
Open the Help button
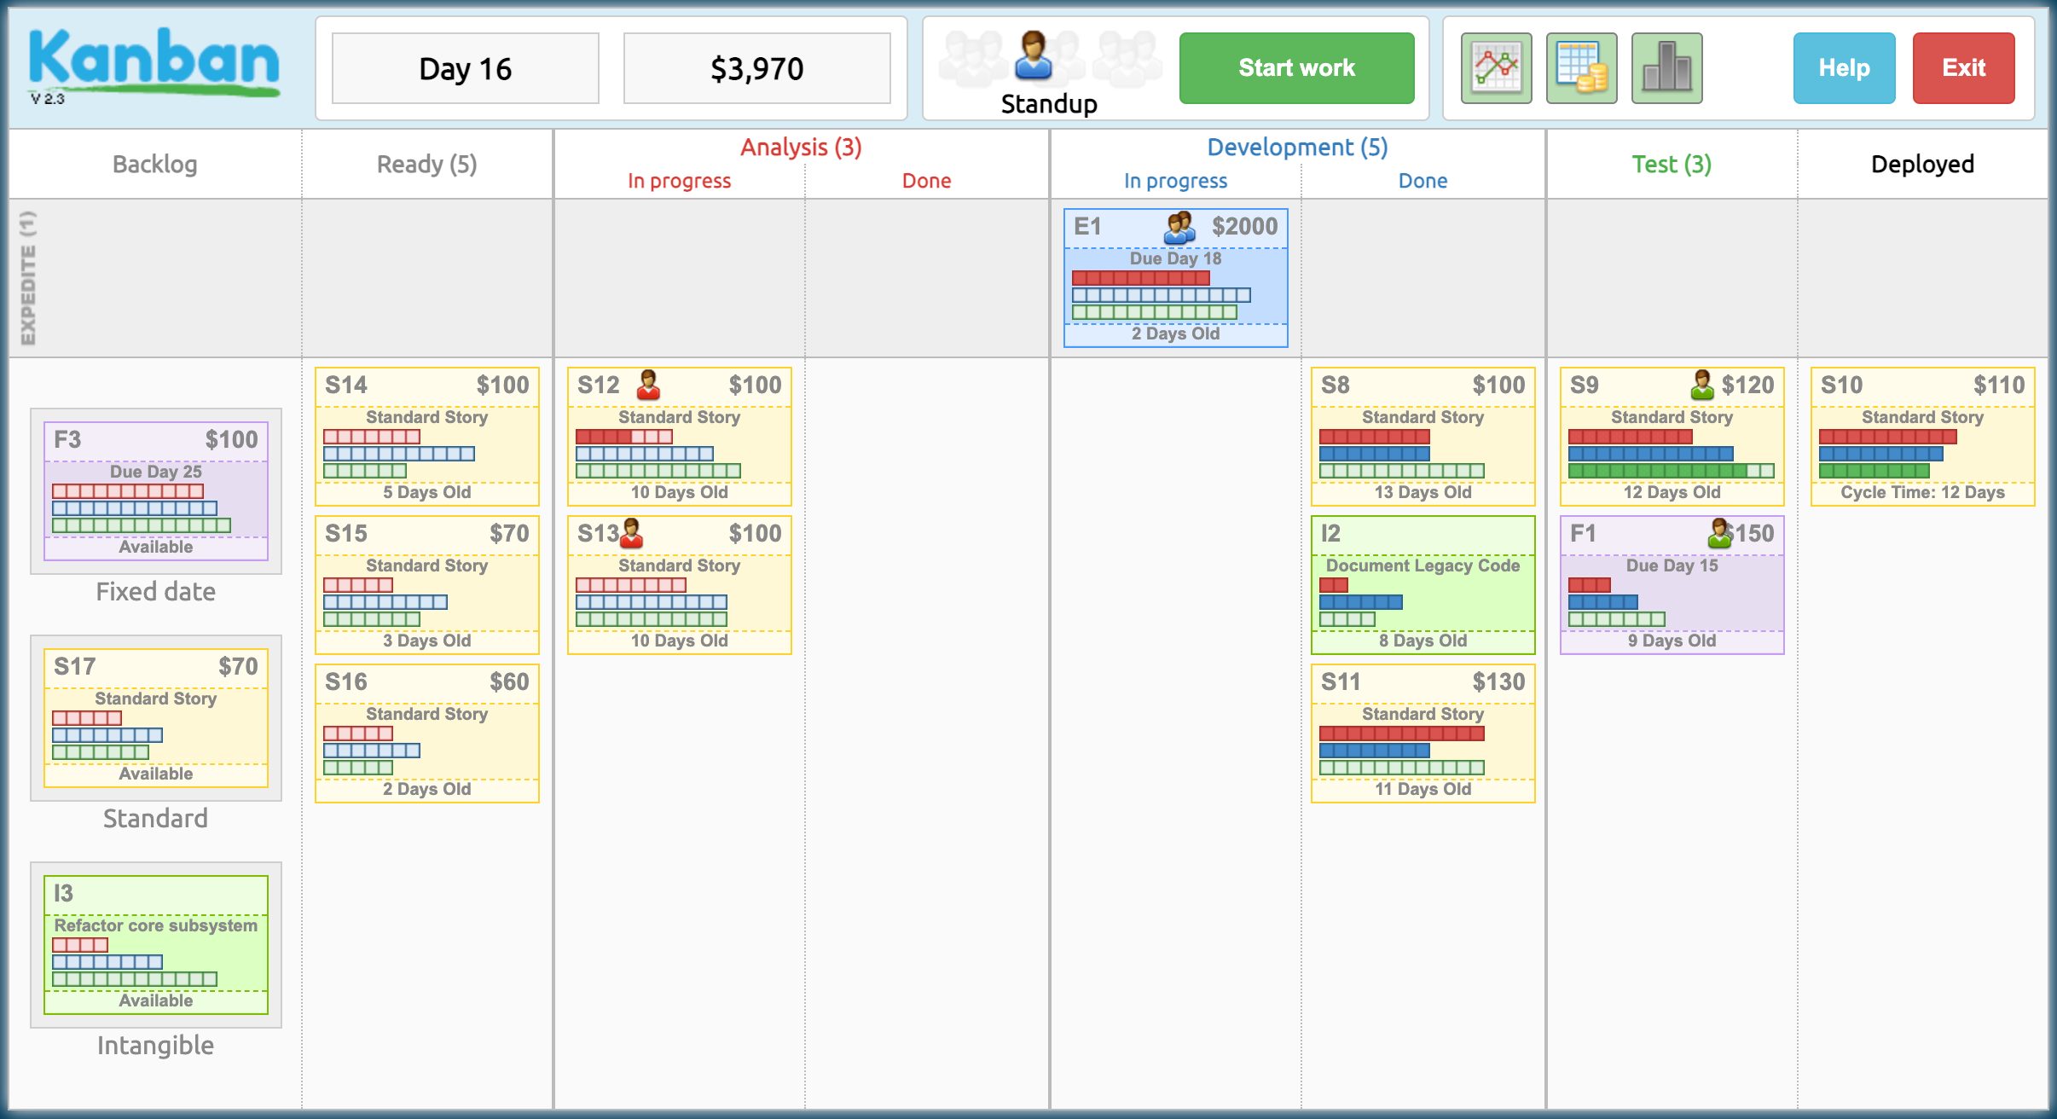coord(1844,68)
